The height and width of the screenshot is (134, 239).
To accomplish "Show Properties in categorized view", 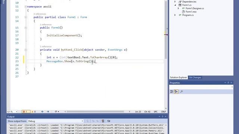I will (172, 92).
